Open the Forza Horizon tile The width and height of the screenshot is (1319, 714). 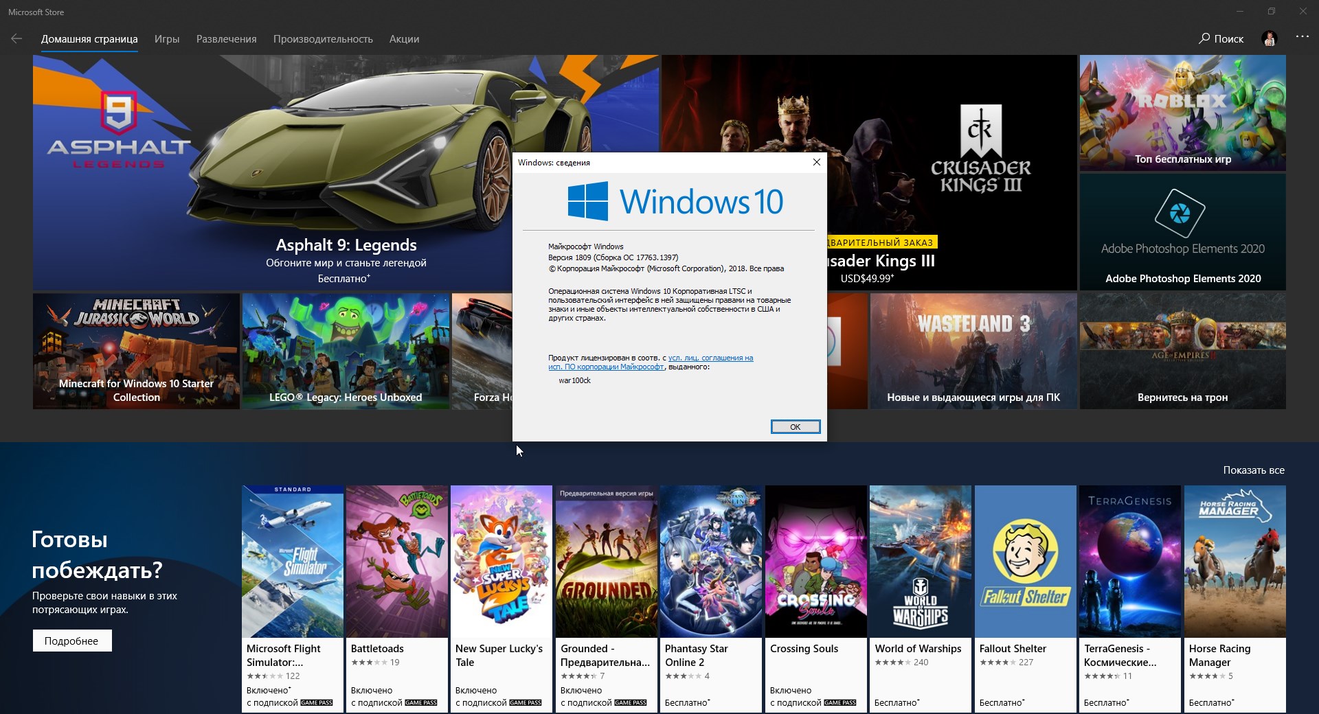click(482, 352)
